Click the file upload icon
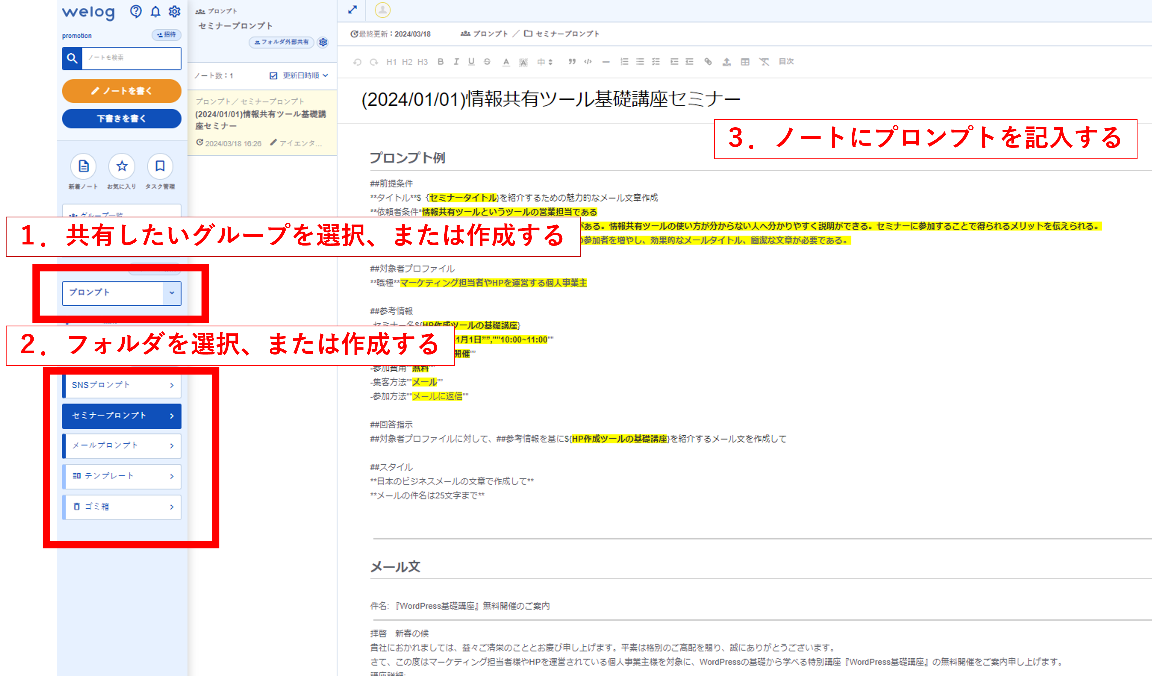The height and width of the screenshot is (676, 1152). tap(726, 62)
